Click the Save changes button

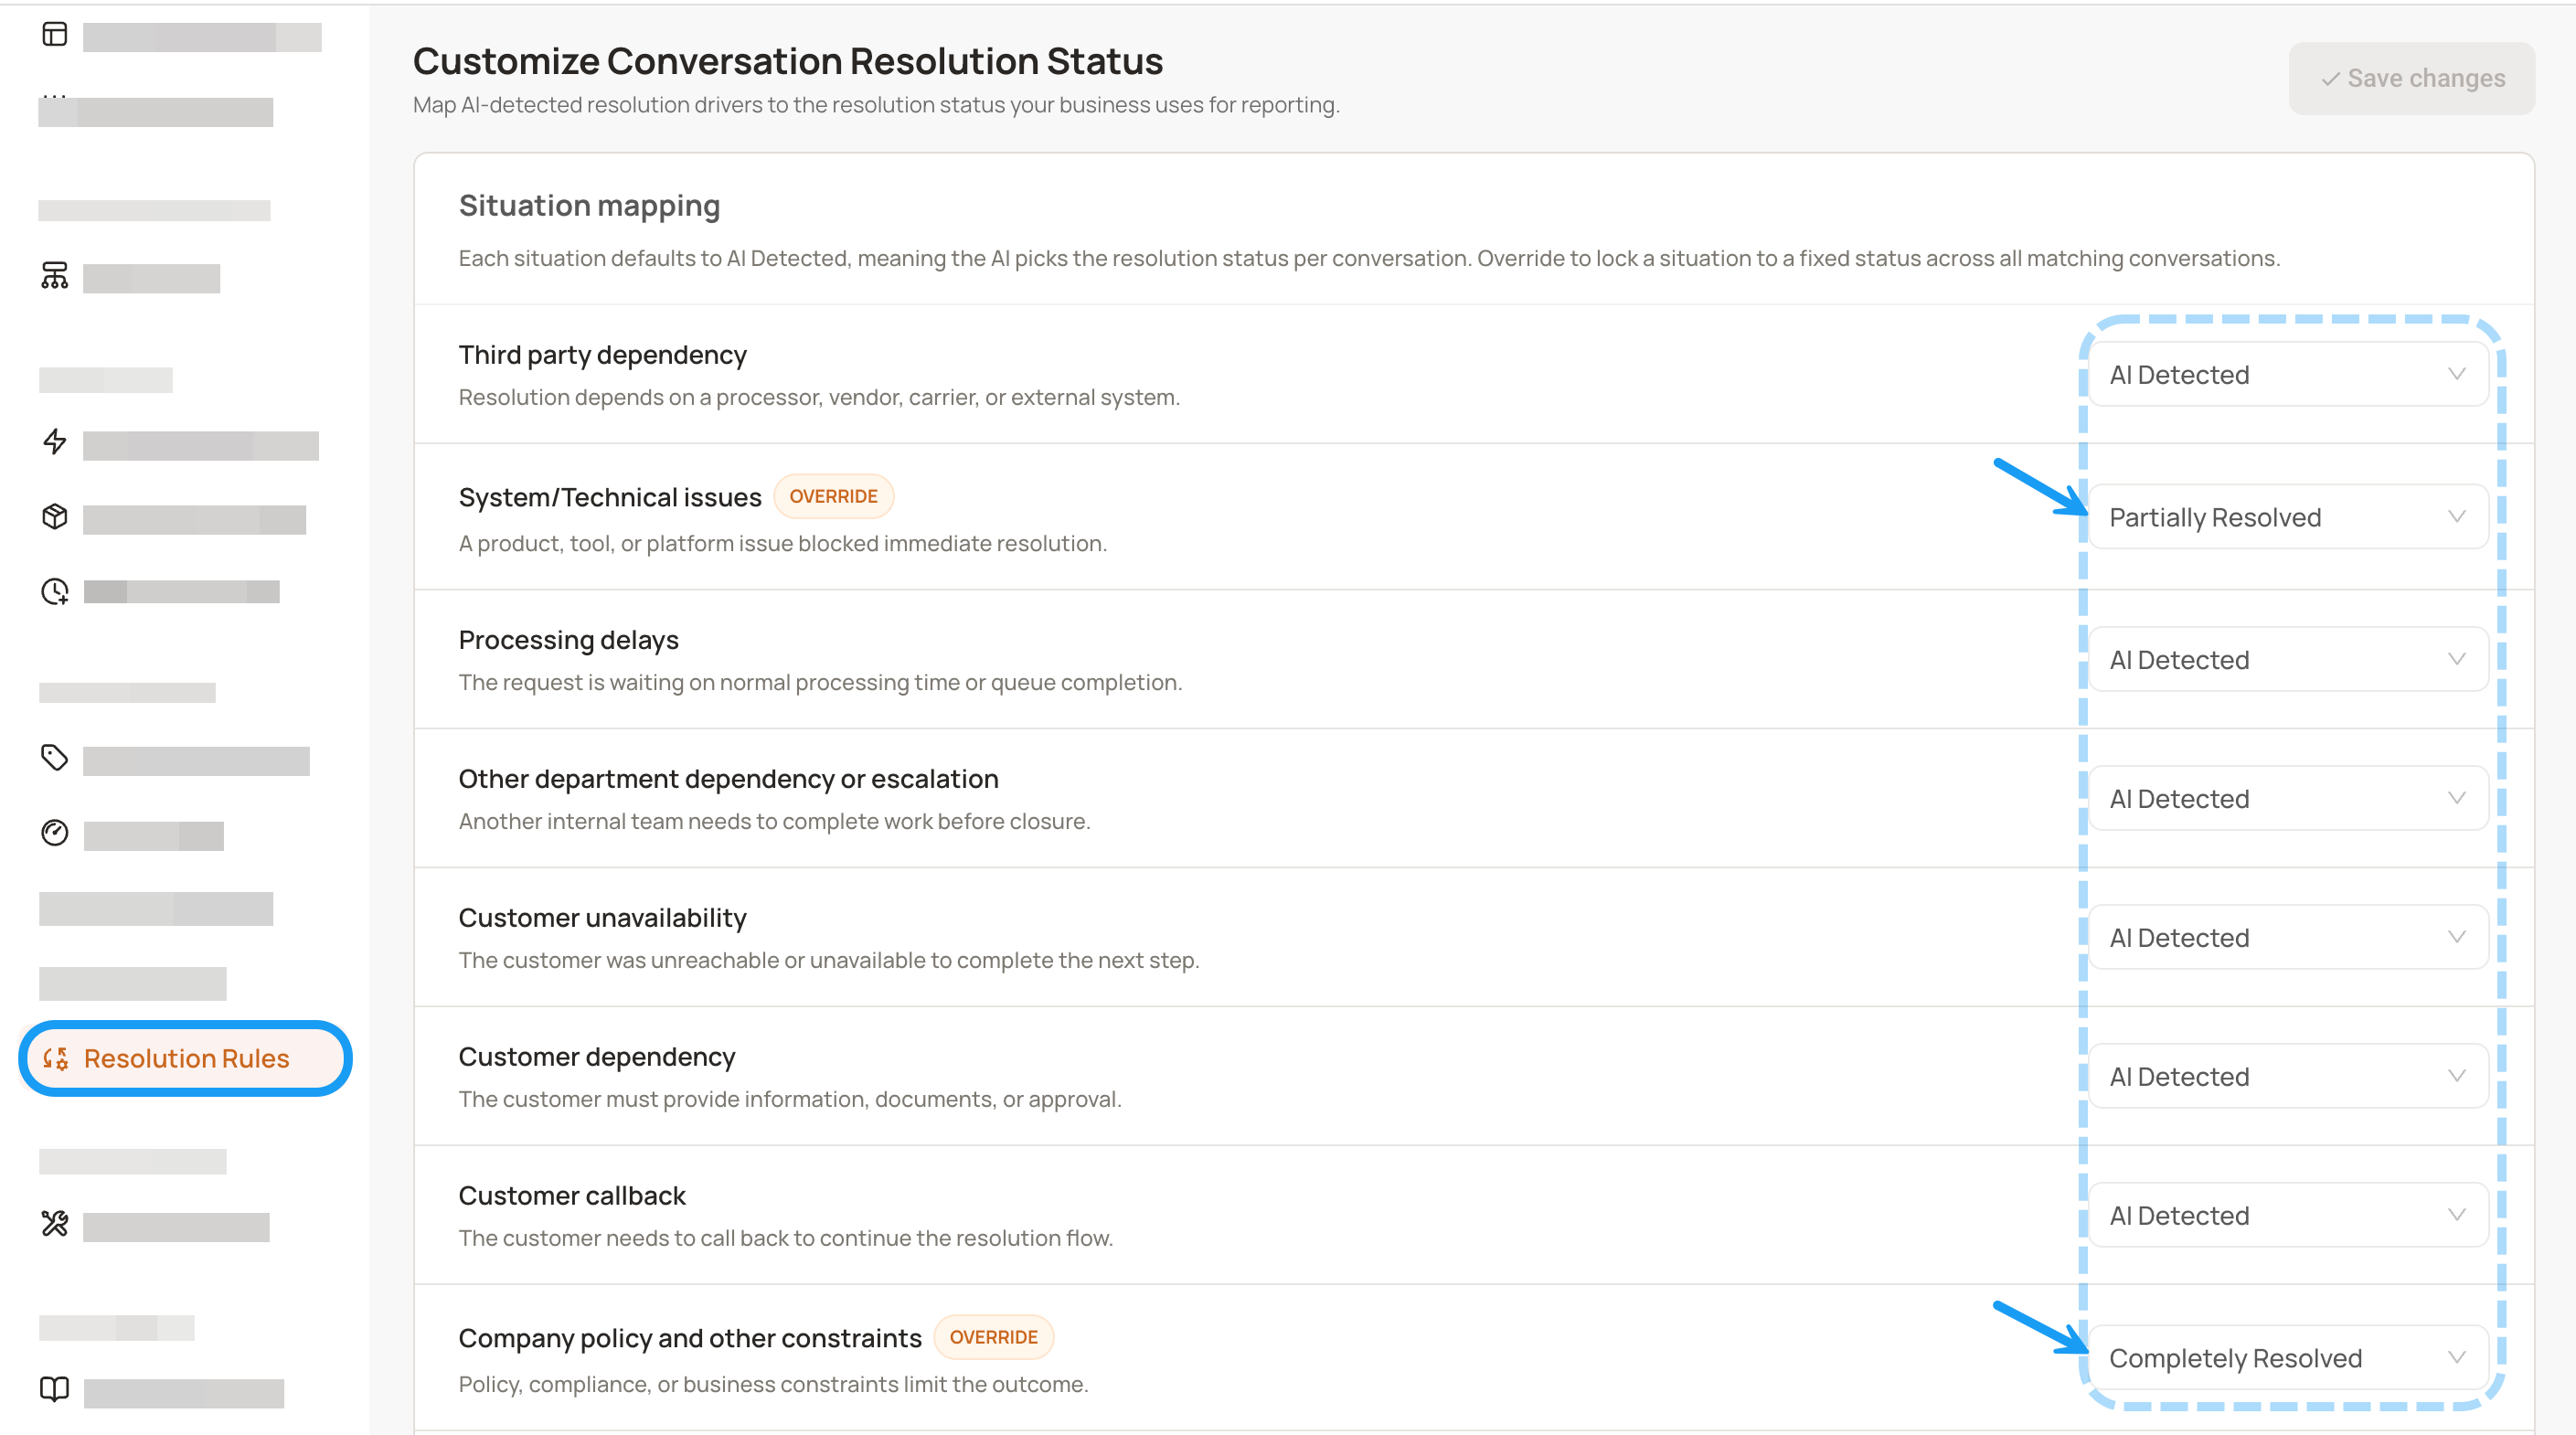coord(2411,78)
